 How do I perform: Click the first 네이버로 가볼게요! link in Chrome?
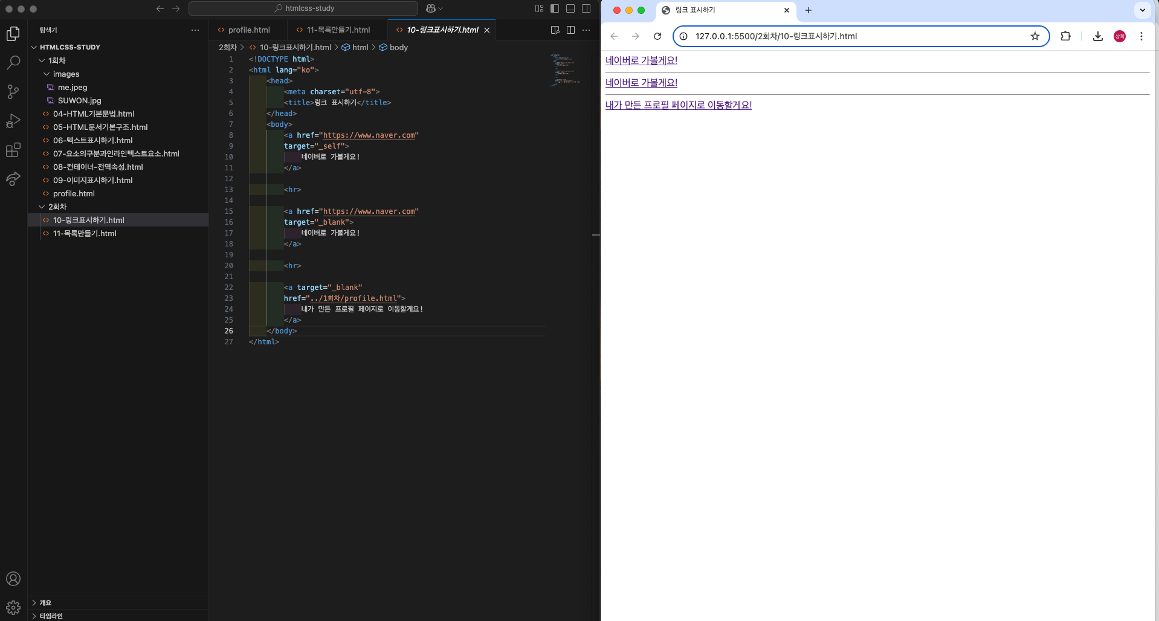point(641,60)
